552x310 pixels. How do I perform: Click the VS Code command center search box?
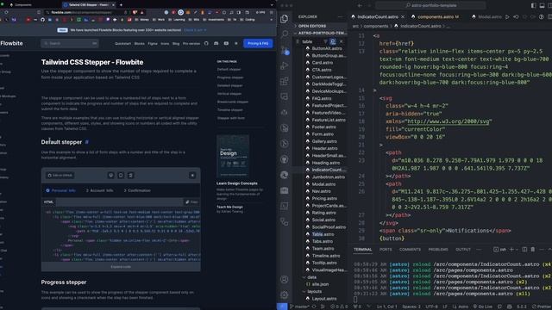click(x=430, y=5)
